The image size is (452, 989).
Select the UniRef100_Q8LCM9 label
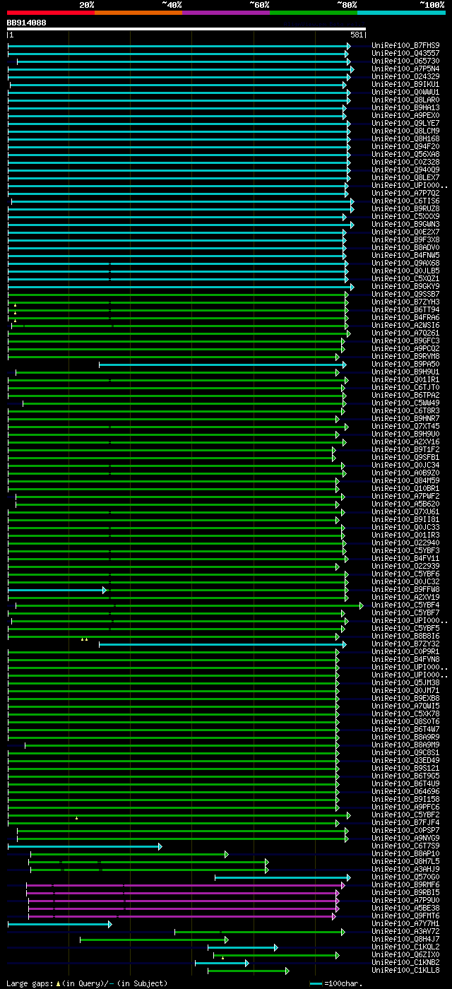point(405,131)
